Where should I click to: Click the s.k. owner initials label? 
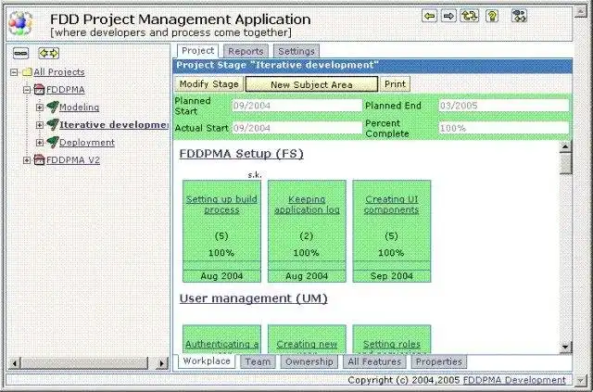coord(255,175)
